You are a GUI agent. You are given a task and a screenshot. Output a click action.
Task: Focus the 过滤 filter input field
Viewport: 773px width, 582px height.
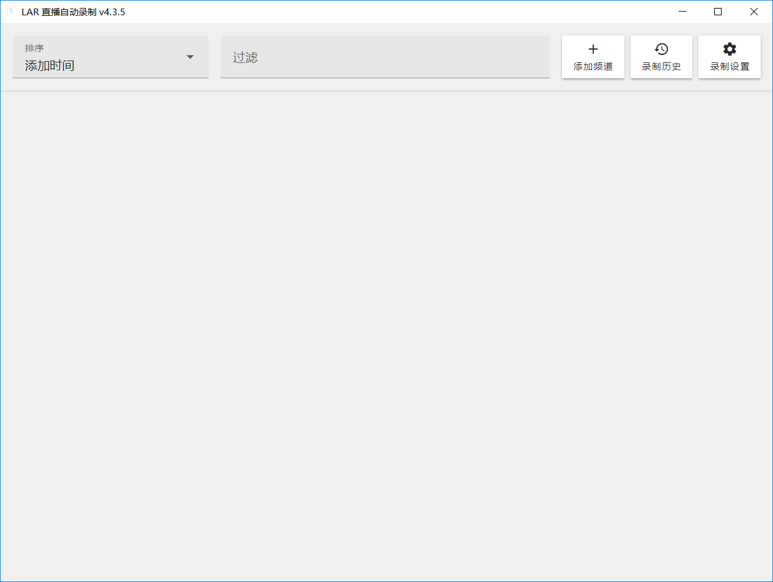(x=385, y=57)
